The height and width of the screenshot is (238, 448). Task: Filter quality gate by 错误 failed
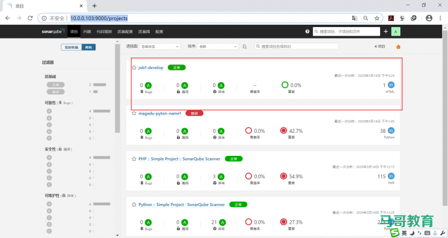pyautogui.click(x=56, y=91)
